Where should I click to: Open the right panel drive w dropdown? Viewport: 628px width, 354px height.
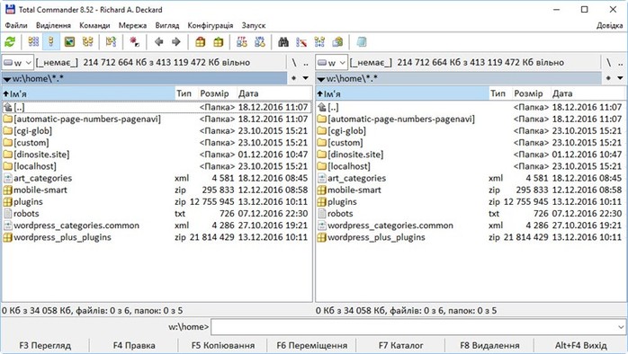click(332, 63)
